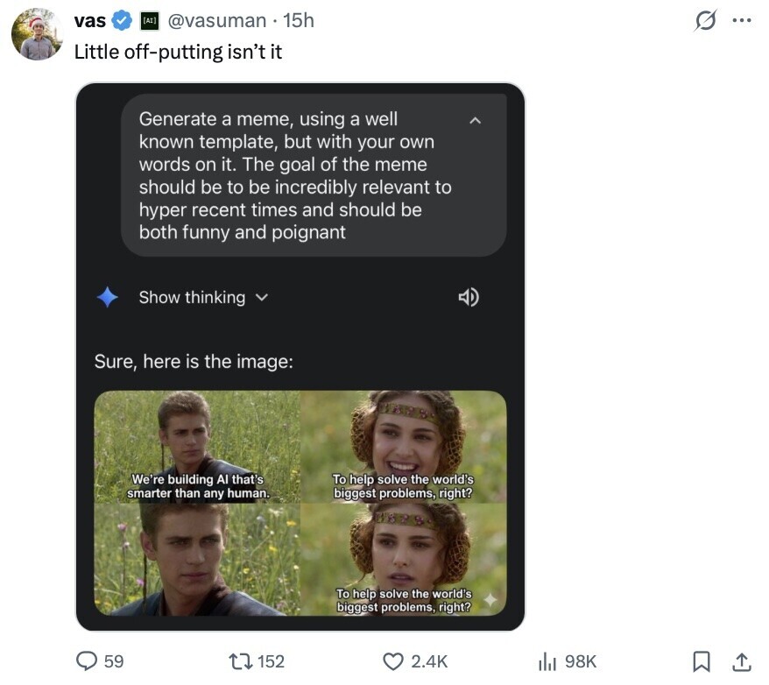769x685 pixels.
Task: Click the tweet text 'Little off-putting isn't it'
Action: tap(178, 51)
